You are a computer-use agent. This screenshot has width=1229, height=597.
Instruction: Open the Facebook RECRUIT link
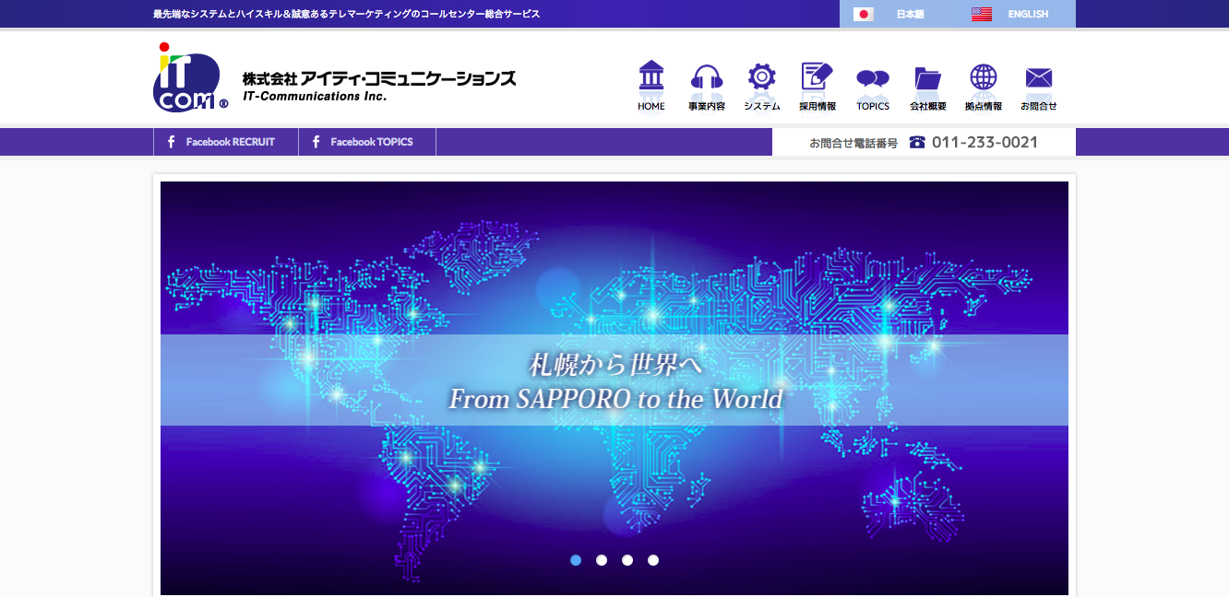(226, 142)
